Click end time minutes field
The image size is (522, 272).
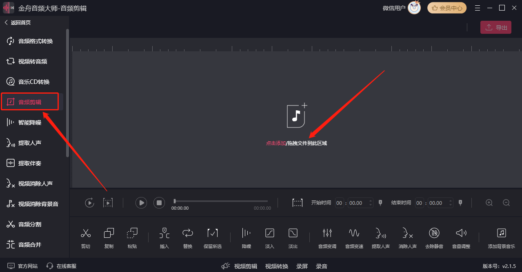pos(420,203)
